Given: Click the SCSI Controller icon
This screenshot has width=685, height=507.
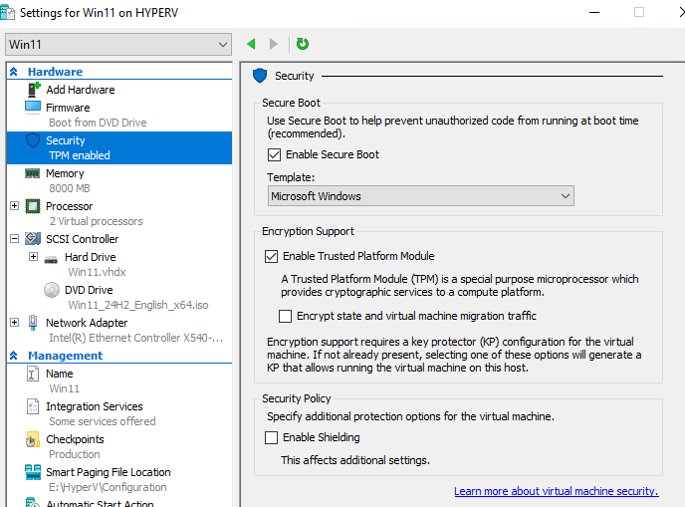Looking at the screenshot, I should [33, 239].
